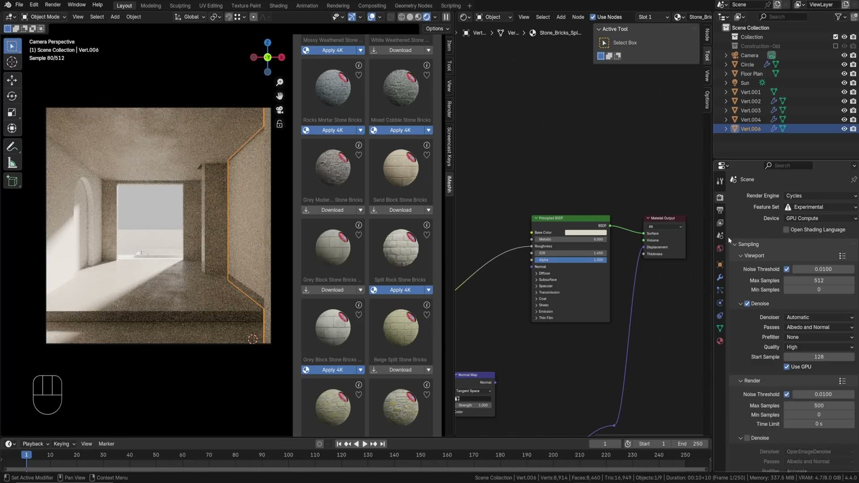Toggle camera view icon in viewport
This screenshot has width=859, height=483.
coord(280,110)
